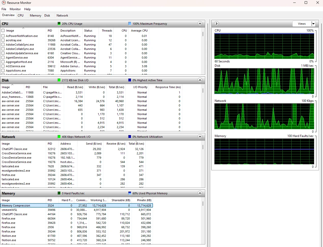
Task: Click the green CPU Usage indicator square
Action: pyautogui.click(x=59, y=24)
